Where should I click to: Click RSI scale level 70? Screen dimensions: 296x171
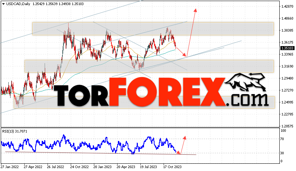pos(282,139)
